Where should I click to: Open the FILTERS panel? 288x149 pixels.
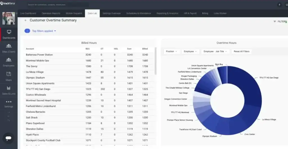[x=280, y=21]
